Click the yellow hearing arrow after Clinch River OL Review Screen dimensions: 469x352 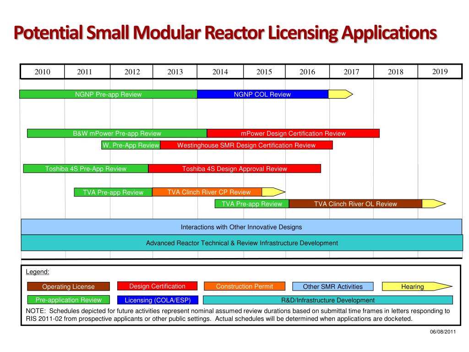click(434, 204)
